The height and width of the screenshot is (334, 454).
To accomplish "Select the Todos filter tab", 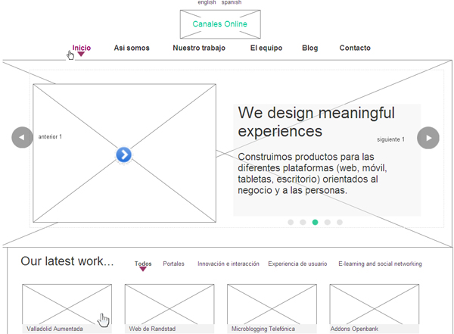I will pos(143,264).
